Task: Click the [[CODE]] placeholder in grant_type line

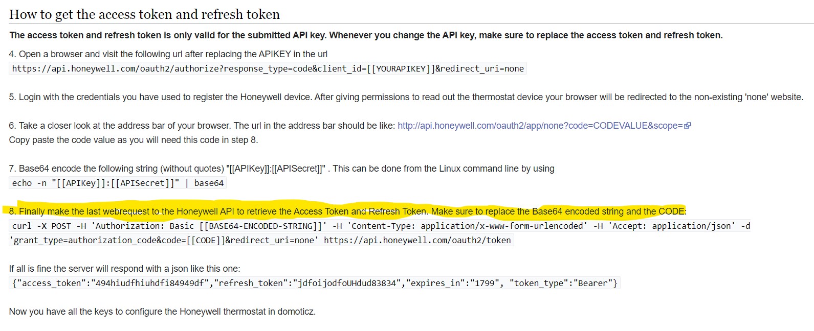Action: click(x=206, y=240)
